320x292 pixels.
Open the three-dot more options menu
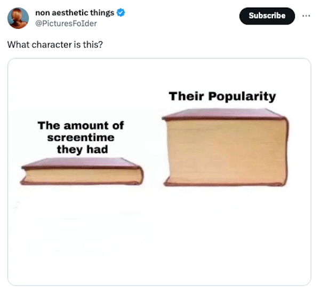coord(305,15)
